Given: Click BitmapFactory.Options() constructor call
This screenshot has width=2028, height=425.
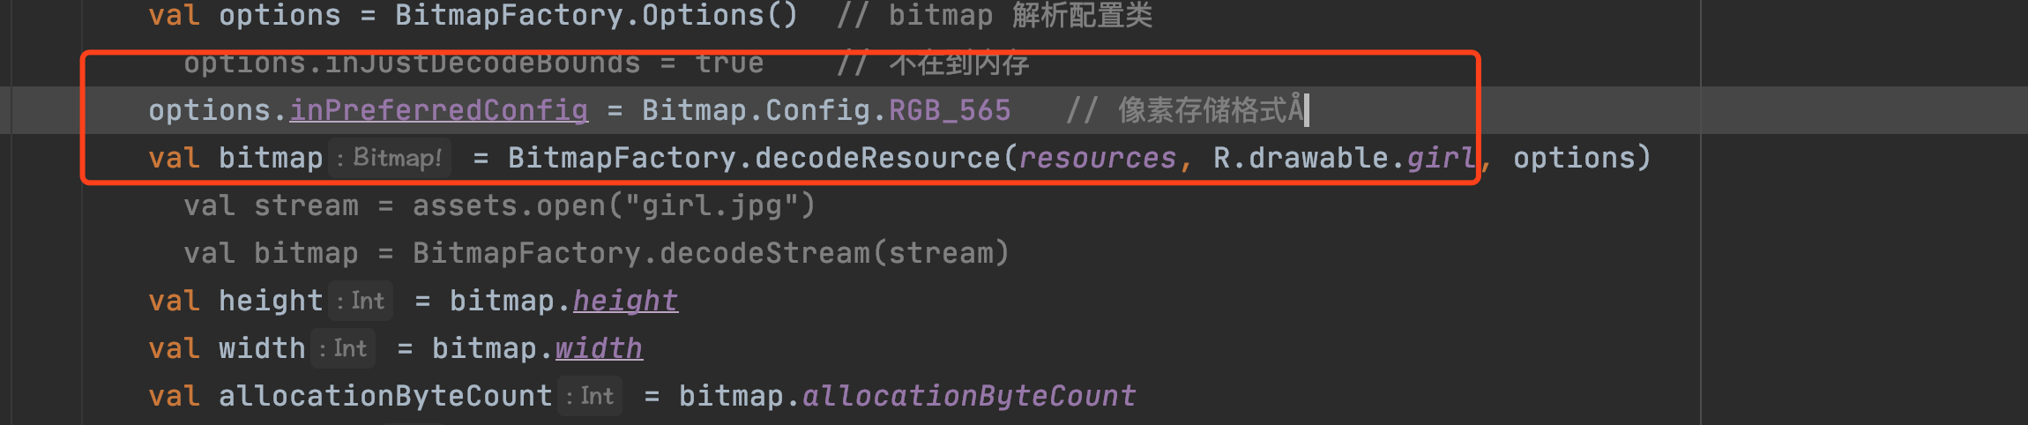Looking at the screenshot, I should tap(596, 15).
